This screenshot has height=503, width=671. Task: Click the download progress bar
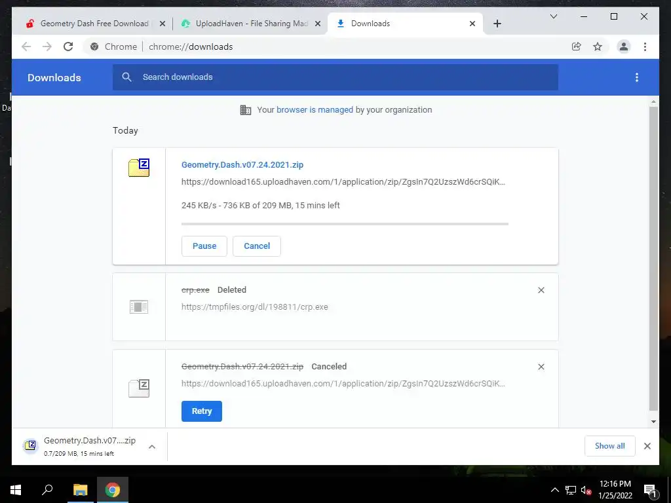point(345,224)
